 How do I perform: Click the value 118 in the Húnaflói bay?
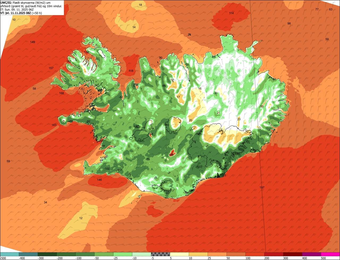pyautogui.click(x=131, y=71)
